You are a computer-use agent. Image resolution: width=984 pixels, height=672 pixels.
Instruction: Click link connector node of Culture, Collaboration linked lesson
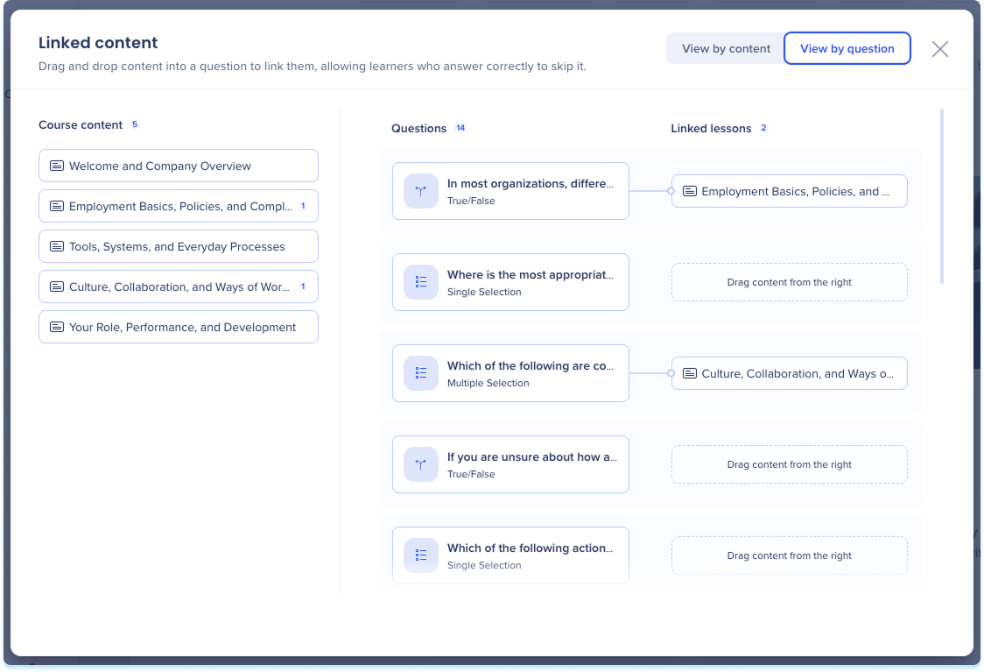671,373
